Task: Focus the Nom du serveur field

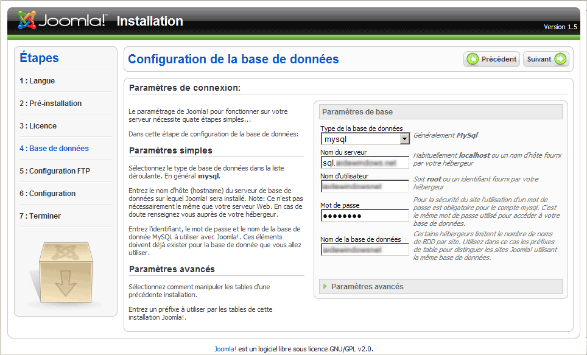Action: [365, 163]
